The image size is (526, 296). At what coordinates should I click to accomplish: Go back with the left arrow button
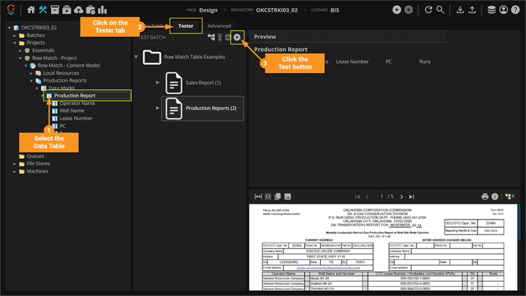click(397, 10)
